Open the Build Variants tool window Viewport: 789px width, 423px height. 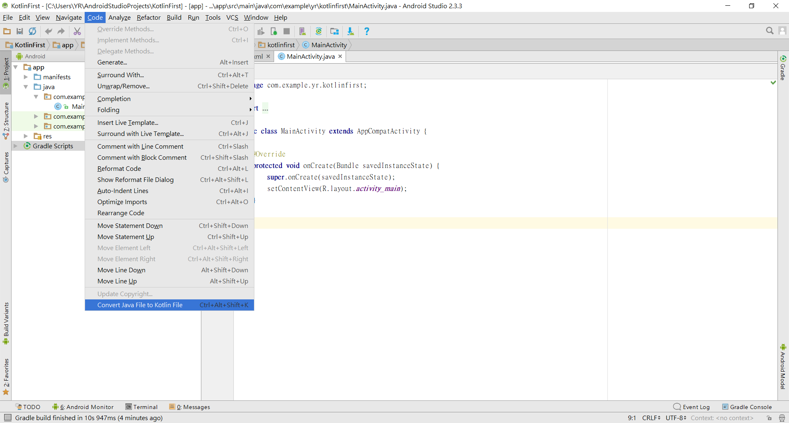6,324
